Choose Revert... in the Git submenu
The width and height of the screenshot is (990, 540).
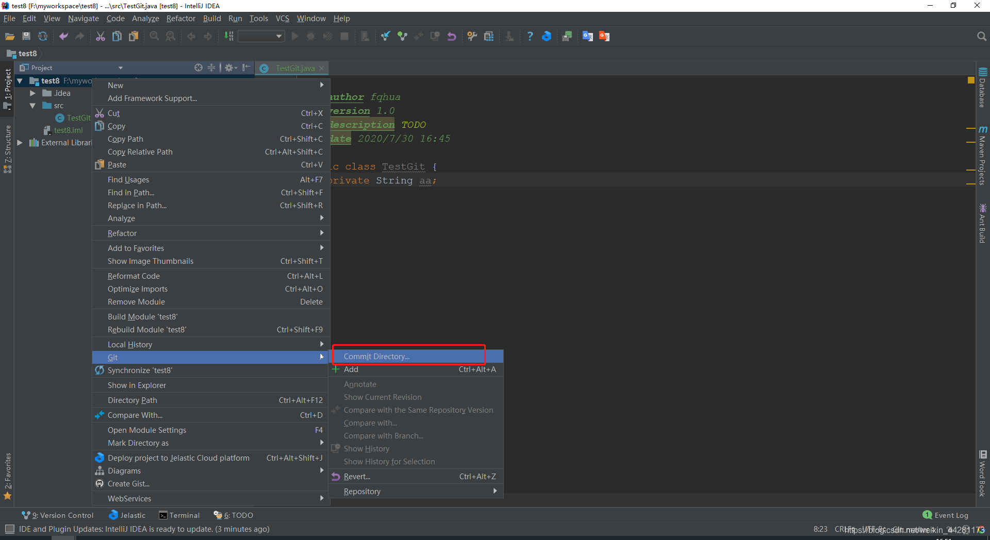tap(416, 477)
